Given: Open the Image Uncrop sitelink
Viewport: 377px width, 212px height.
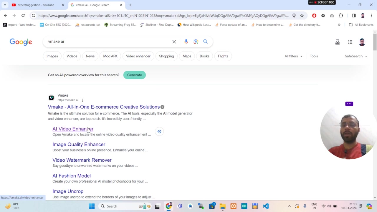Looking at the screenshot, I should click(68, 191).
